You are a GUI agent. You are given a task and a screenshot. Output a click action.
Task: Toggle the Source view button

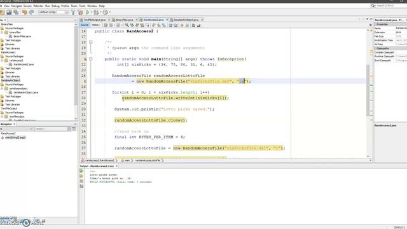point(85,25)
